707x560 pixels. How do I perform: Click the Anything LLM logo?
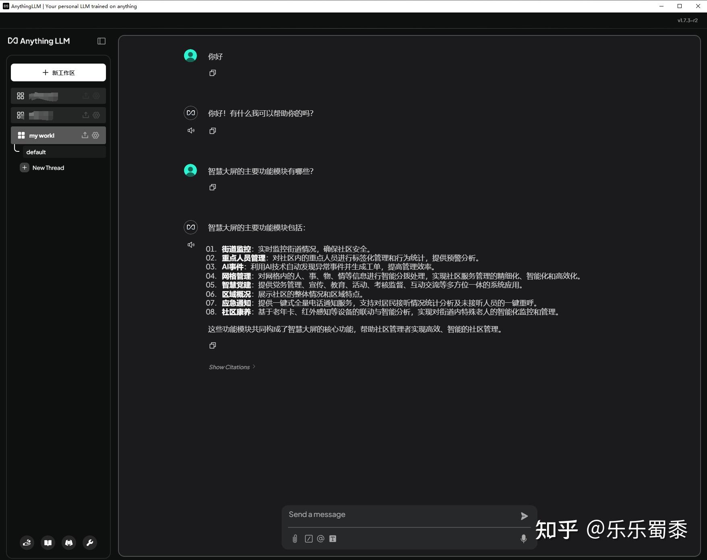coord(39,41)
